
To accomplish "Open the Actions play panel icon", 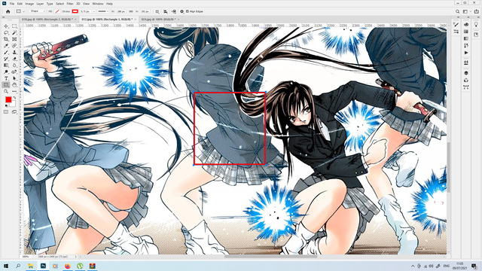I will 466,52.
